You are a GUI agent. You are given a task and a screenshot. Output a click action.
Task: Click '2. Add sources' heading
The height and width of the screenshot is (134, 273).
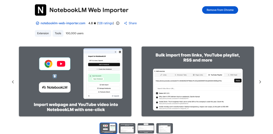click(160, 71)
